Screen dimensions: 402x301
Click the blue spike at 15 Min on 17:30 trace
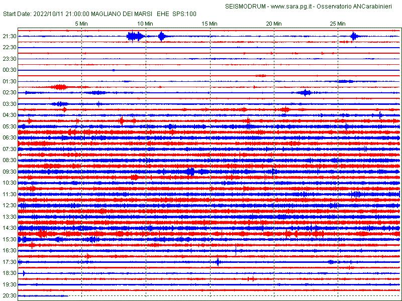tap(218, 262)
